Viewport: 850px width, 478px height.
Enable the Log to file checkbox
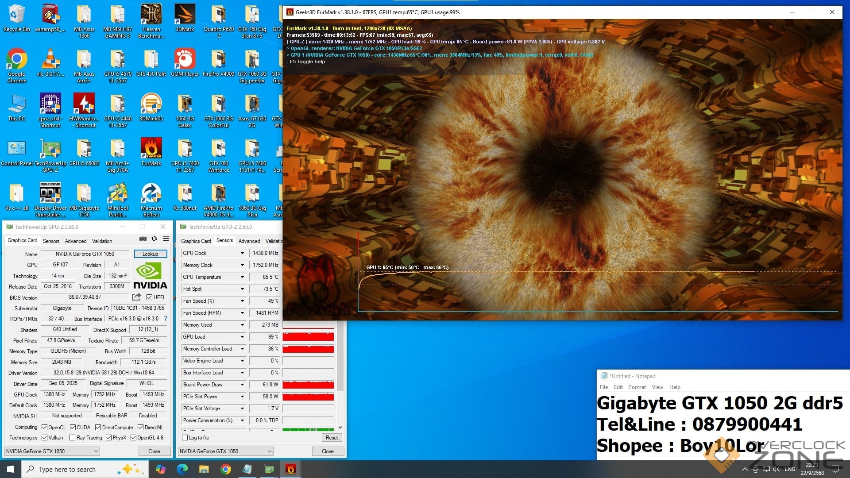[x=185, y=438]
